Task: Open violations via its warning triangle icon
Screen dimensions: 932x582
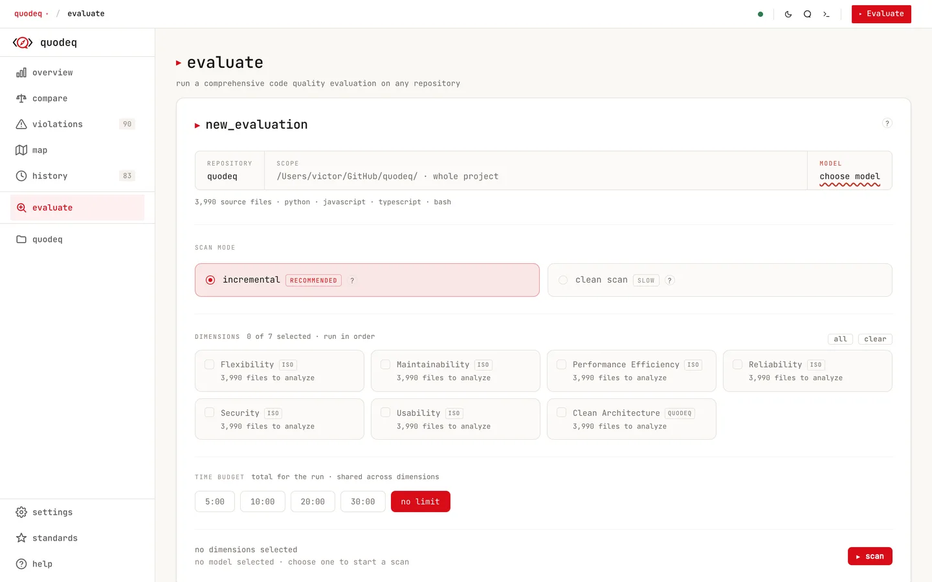Action: click(x=21, y=124)
